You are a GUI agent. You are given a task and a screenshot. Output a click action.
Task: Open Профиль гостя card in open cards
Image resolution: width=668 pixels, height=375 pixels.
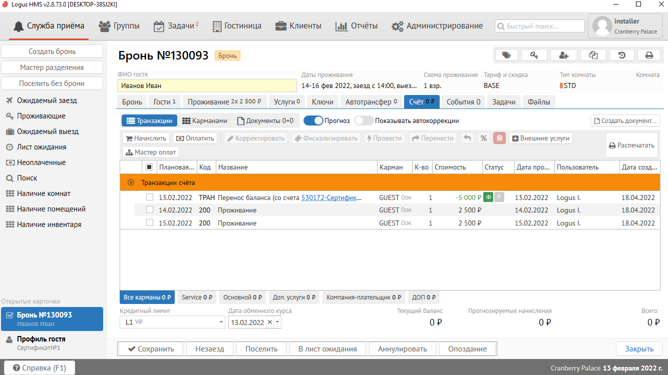(52, 343)
